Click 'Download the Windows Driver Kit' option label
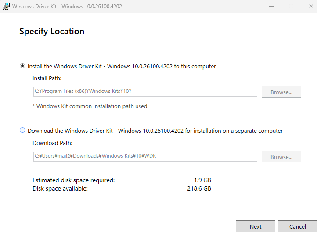 click(x=155, y=131)
